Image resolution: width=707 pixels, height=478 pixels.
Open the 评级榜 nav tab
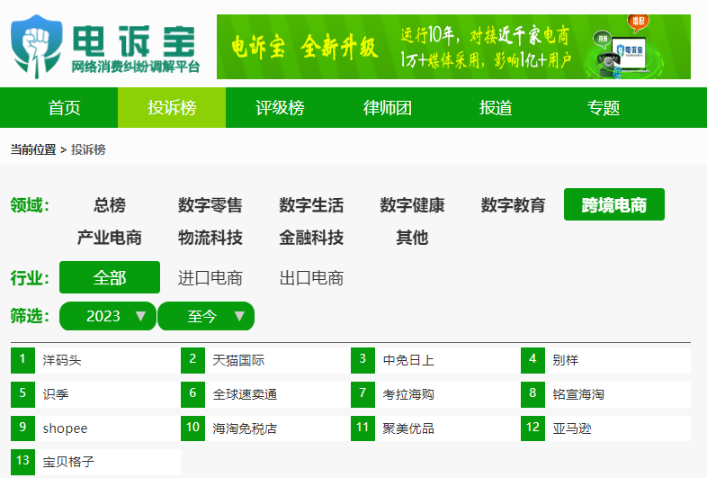[x=280, y=108]
